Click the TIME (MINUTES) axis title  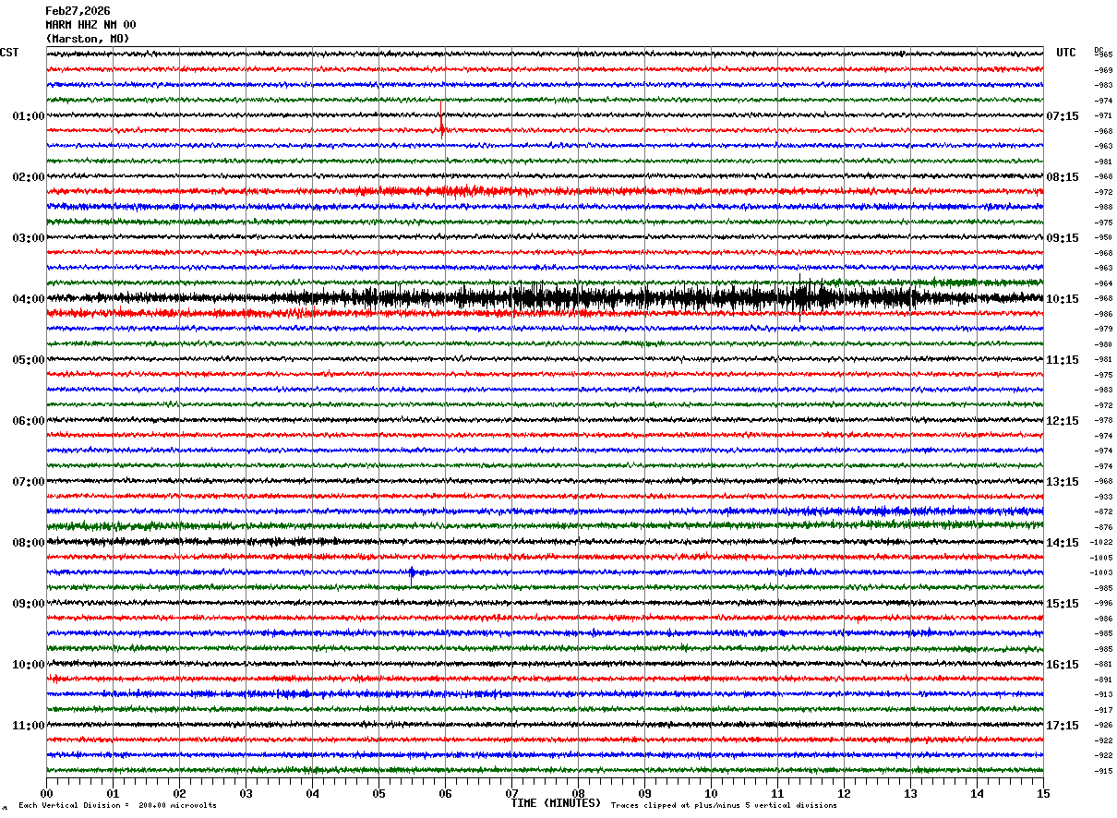click(556, 803)
